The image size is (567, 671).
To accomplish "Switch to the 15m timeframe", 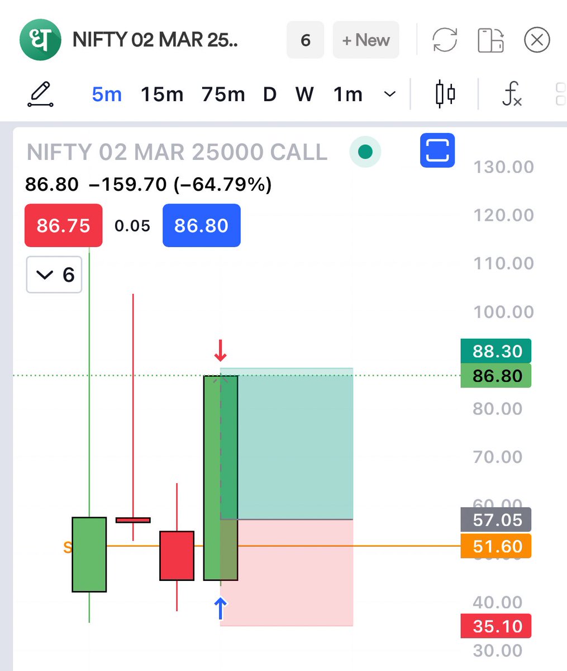I will tap(161, 94).
